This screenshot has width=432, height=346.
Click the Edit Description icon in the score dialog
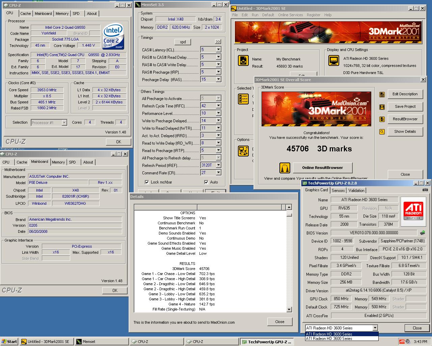point(382,95)
